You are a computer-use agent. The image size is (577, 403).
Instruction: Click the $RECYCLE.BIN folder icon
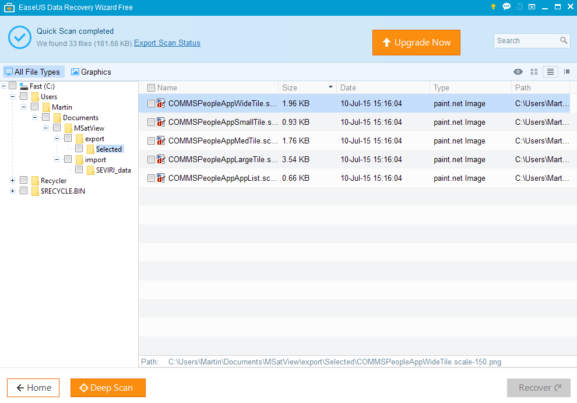[36, 191]
